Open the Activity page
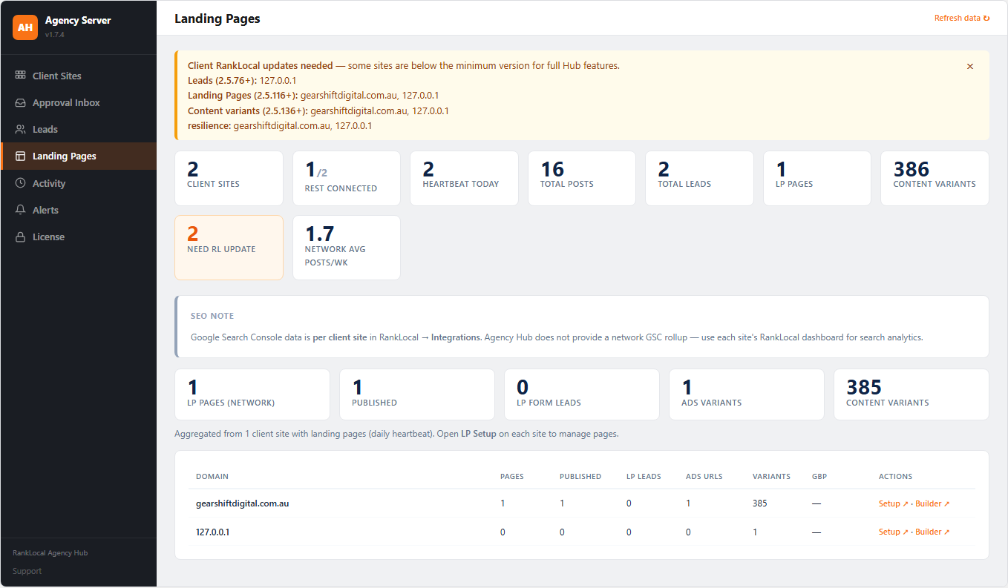 coord(79,183)
